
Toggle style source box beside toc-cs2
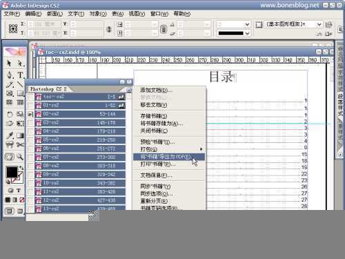point(30,97)
